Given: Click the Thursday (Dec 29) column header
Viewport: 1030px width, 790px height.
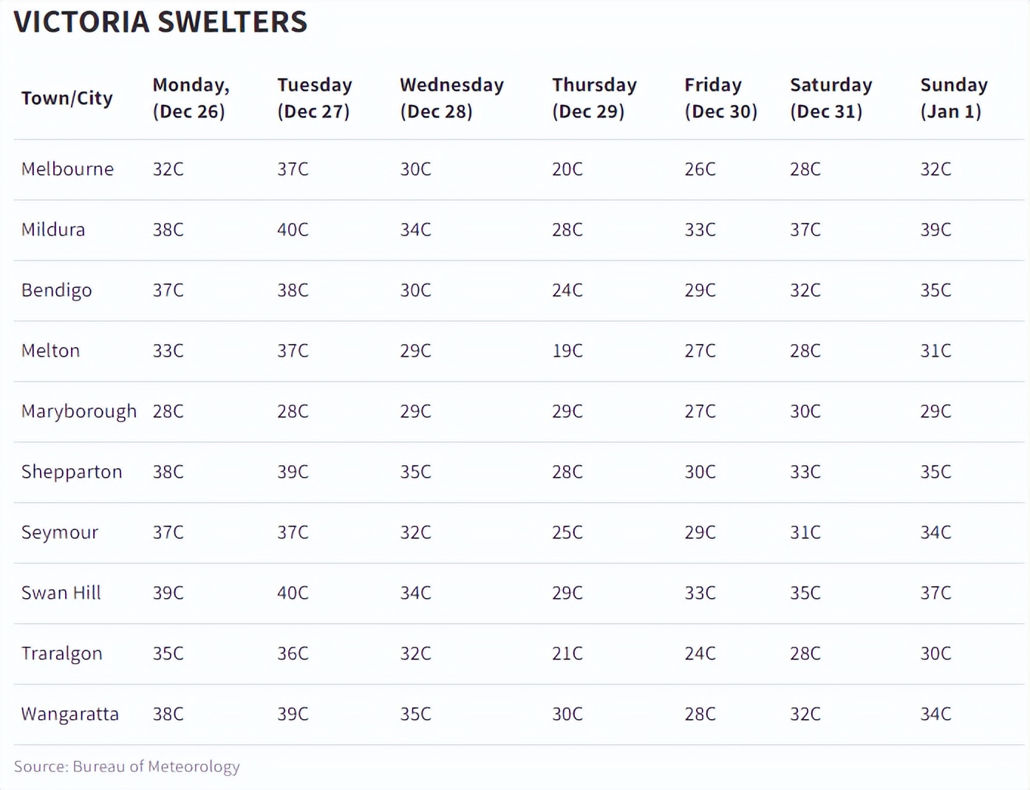Looking at the screenshot, I should click(594, 98).
